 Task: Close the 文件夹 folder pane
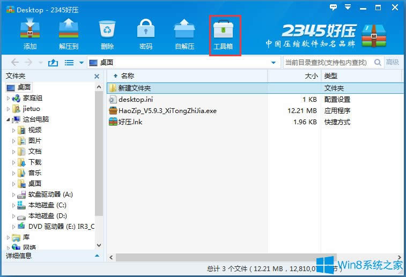click(97, 76)
